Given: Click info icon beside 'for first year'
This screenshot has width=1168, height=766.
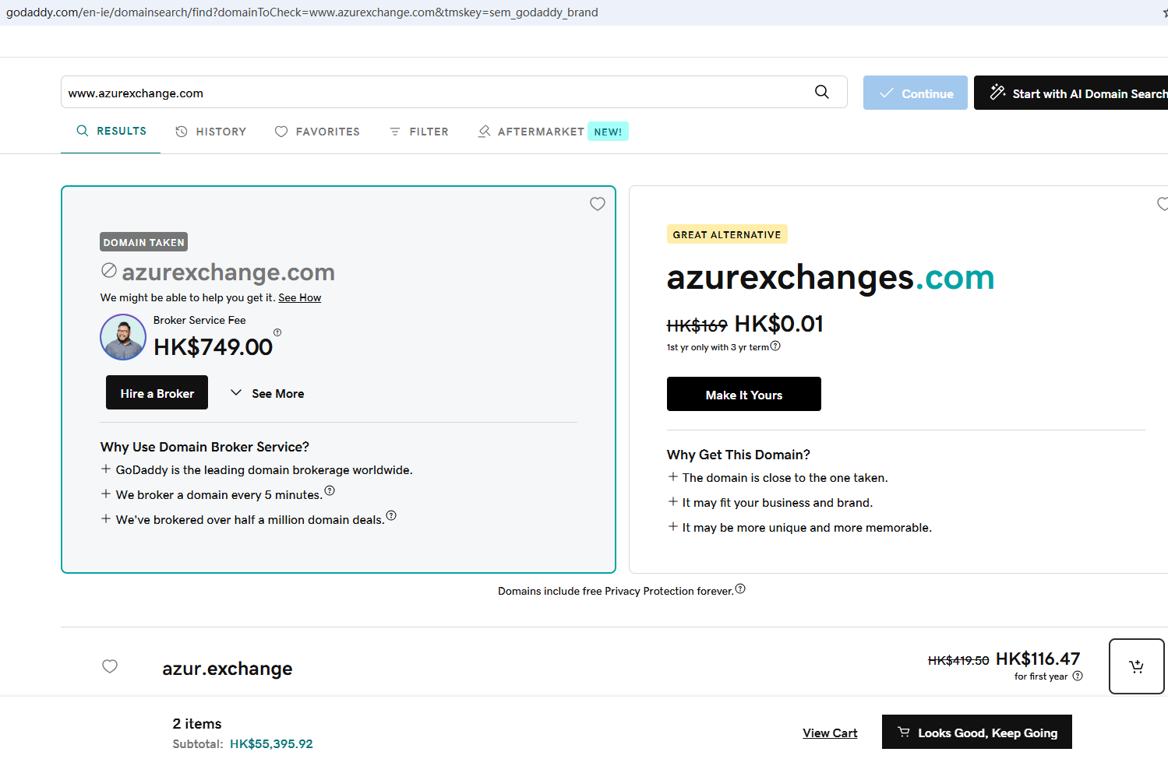Looking at the screenshot, I should pyautogui.click(x=1078, y=676).
